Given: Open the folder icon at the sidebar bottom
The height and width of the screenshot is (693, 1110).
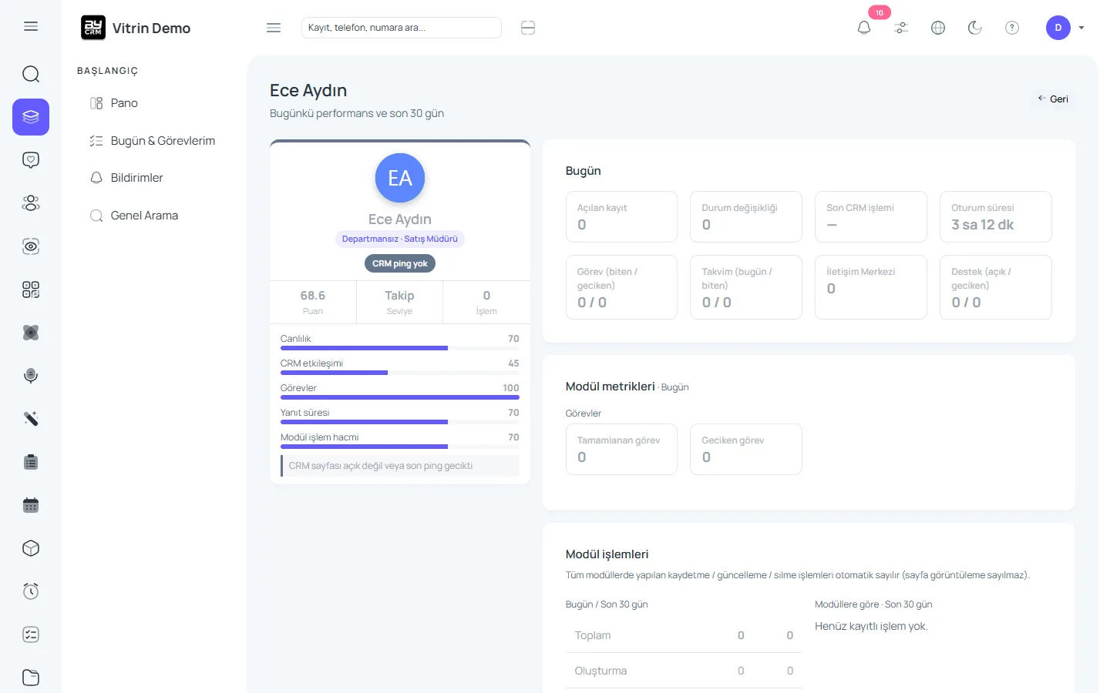Looking at the screenshot, I should (x=31, y=678).
